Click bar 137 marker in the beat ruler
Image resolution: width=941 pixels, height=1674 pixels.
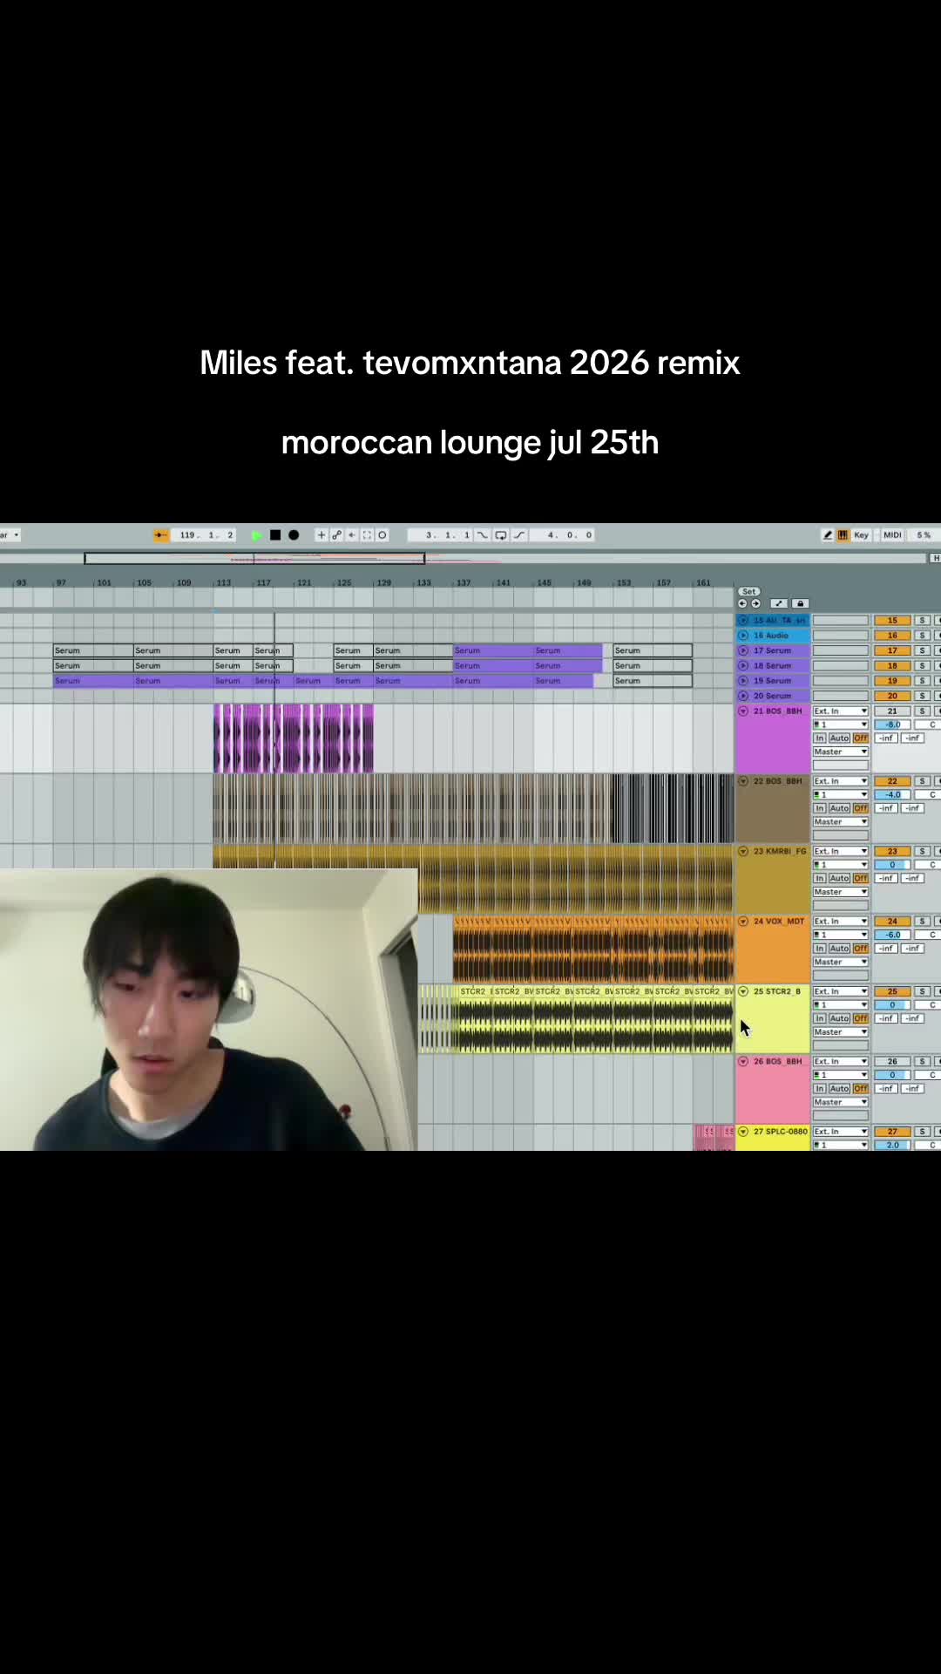coord(464,582)
